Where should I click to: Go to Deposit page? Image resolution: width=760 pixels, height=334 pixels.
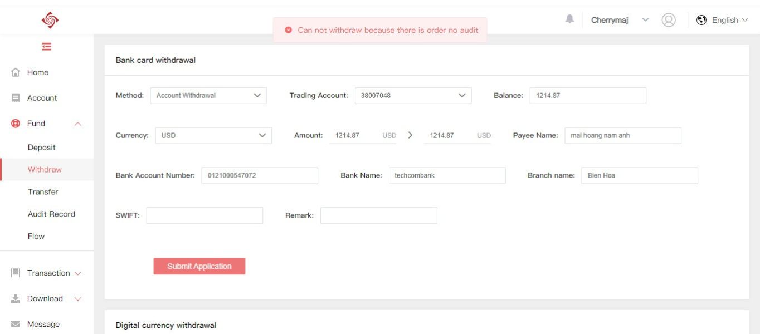pos(42,148)
